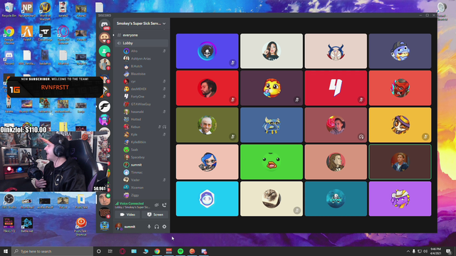Open the yellow lion emoji avatar tile

click(271, 88)
